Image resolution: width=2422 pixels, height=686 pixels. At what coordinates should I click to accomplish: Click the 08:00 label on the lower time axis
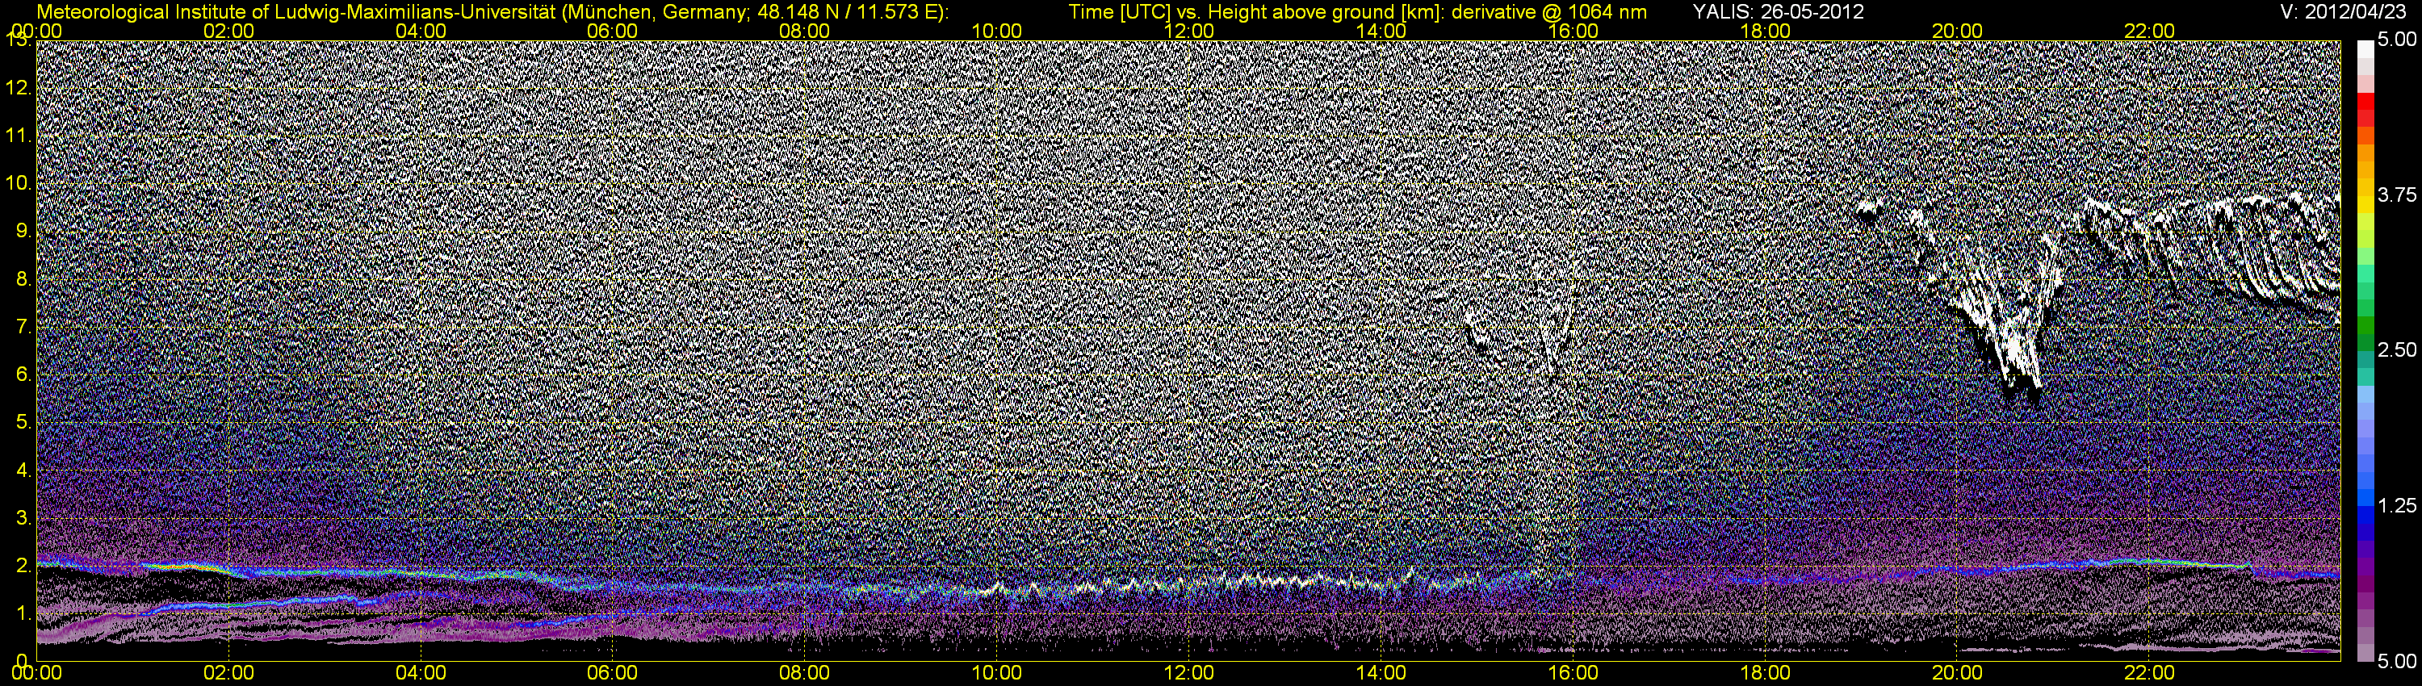(x=805, y=673)
